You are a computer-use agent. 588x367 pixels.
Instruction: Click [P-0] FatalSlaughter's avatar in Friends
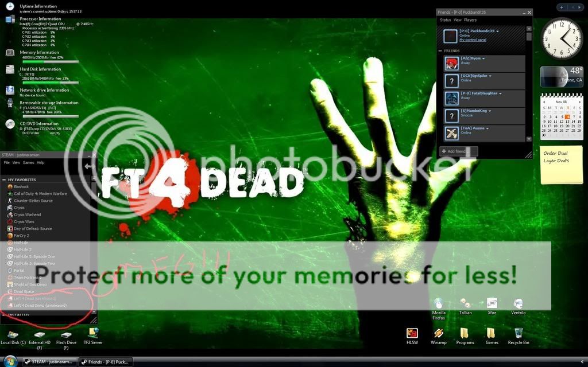pos(451,98)
